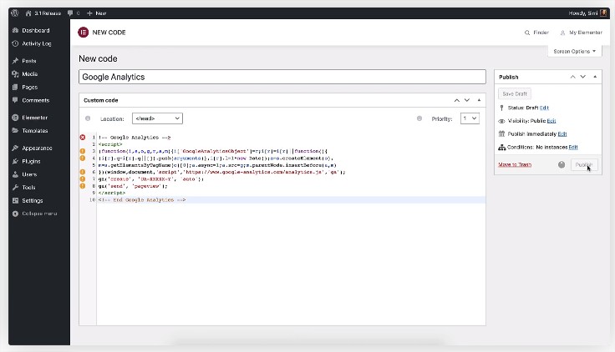The image size is (615, 352).
Task: Click the warning marker on line 3
Action: 83,151
